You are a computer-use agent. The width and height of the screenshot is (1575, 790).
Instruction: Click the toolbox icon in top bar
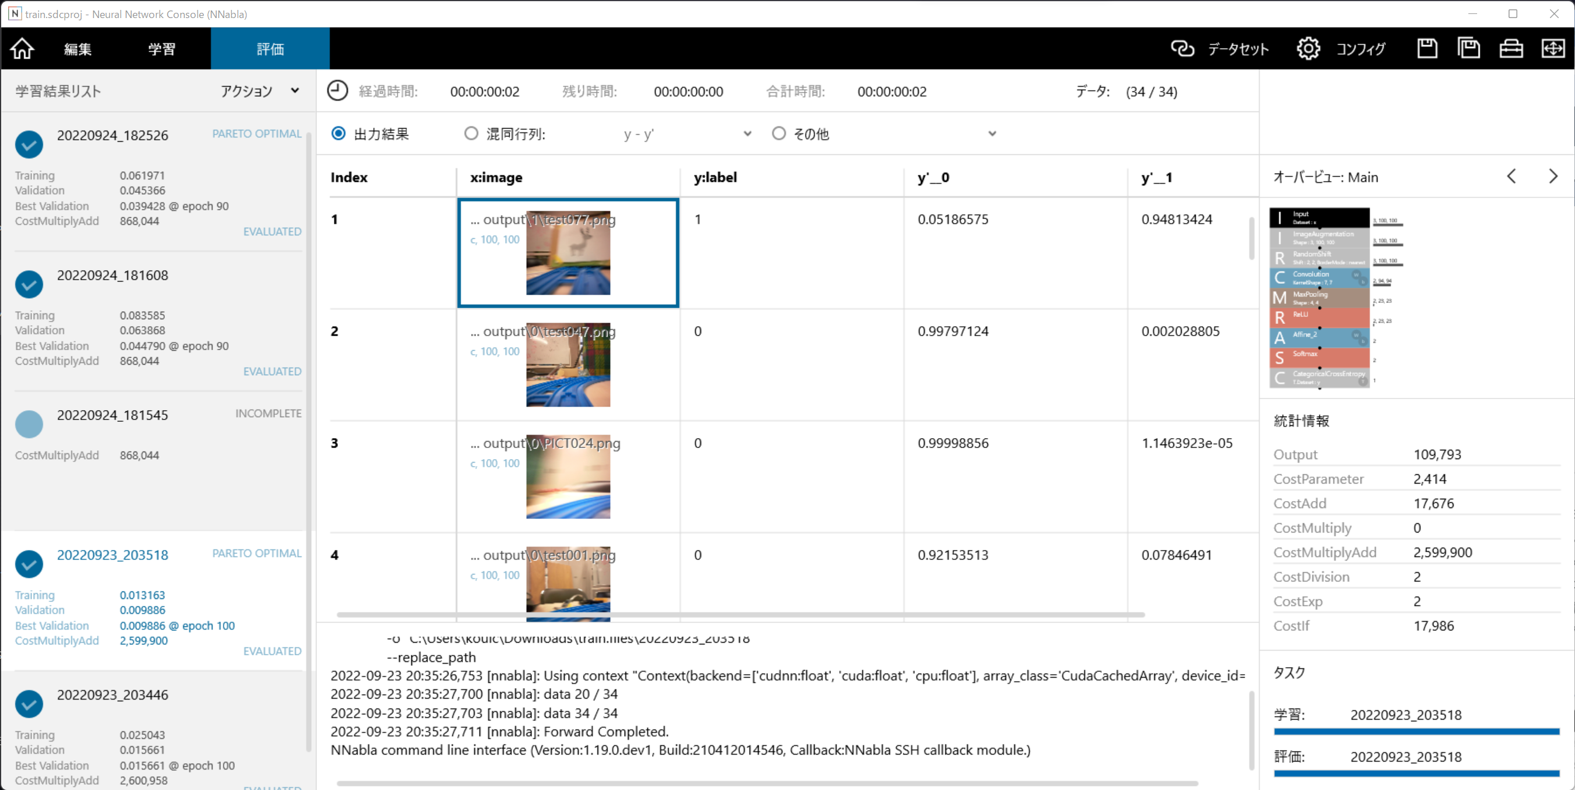pyautogui.click(x=1511, y=48)
